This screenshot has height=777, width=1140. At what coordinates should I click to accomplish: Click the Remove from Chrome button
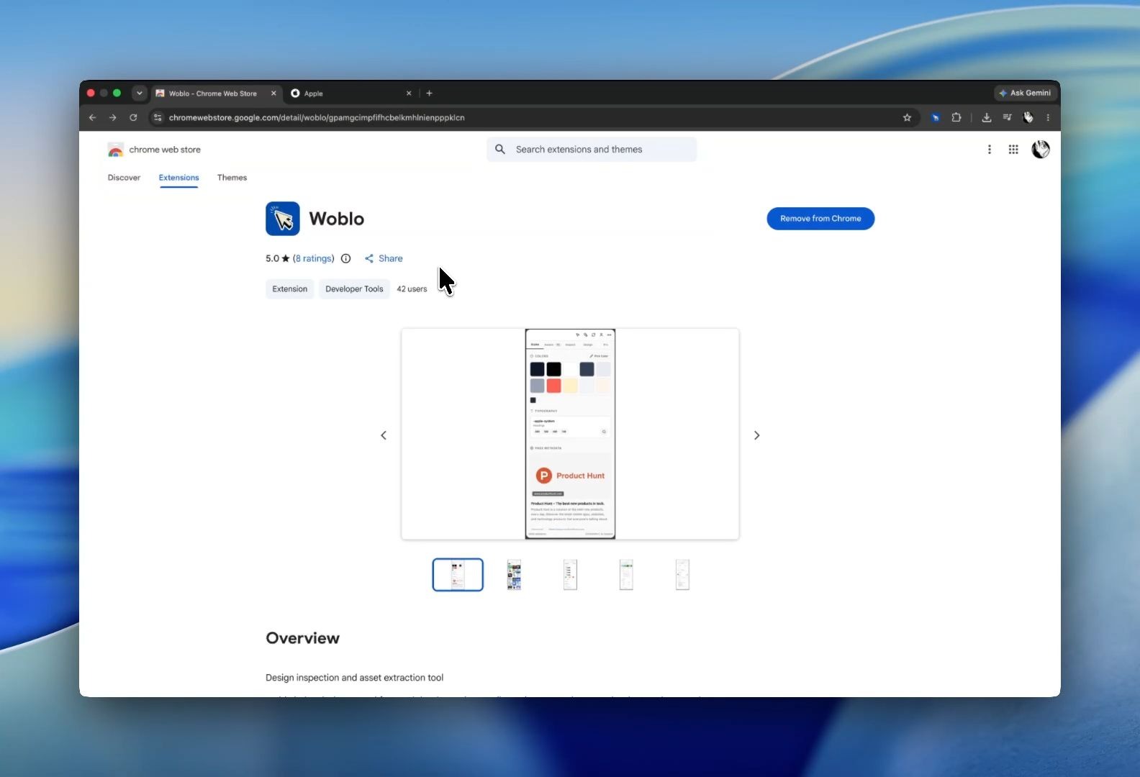(x=820, y=219)
